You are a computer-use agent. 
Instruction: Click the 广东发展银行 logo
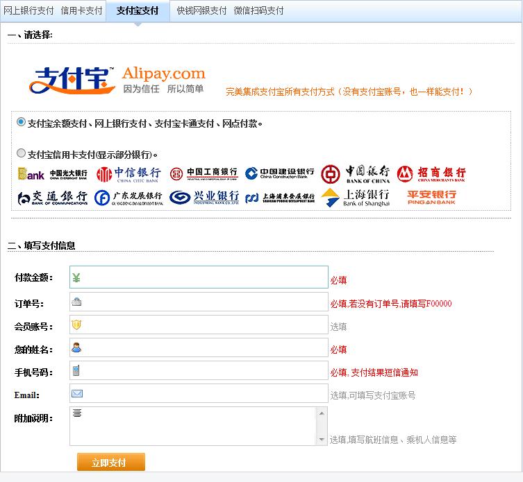(128, 198)
